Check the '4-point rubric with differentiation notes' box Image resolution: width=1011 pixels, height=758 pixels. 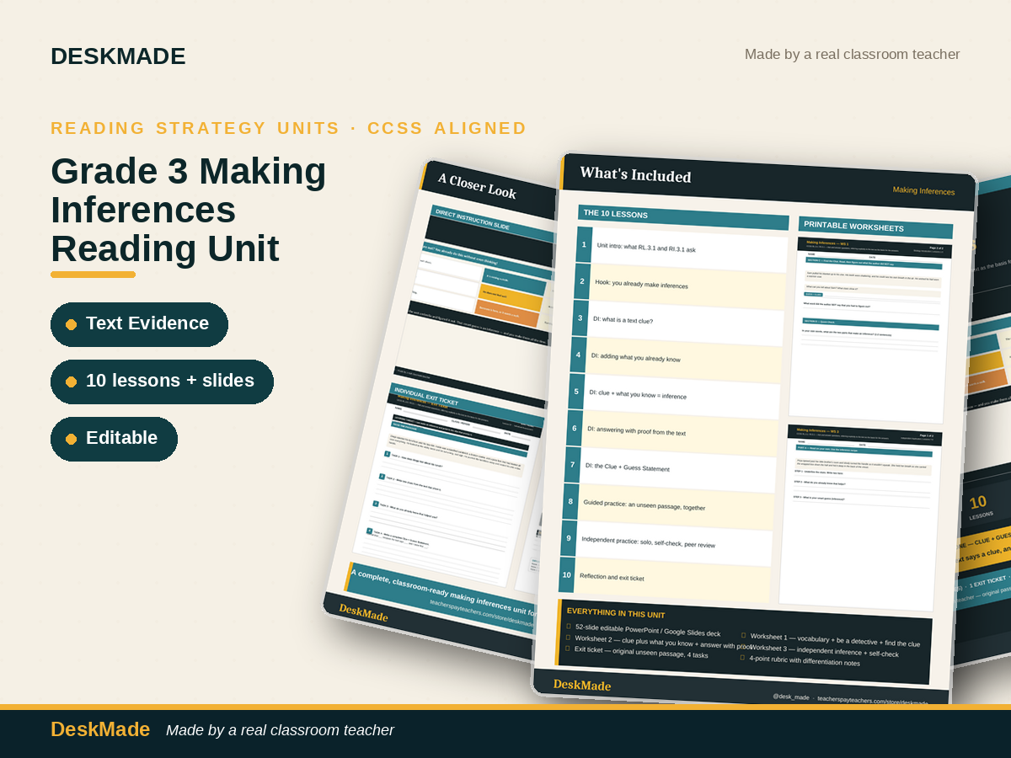(741, 657)
